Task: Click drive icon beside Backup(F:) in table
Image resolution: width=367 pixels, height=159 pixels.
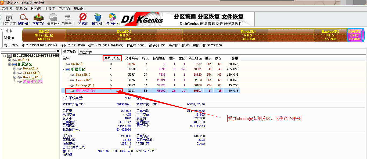Action: pyautogui.click(x=72, y=86)
